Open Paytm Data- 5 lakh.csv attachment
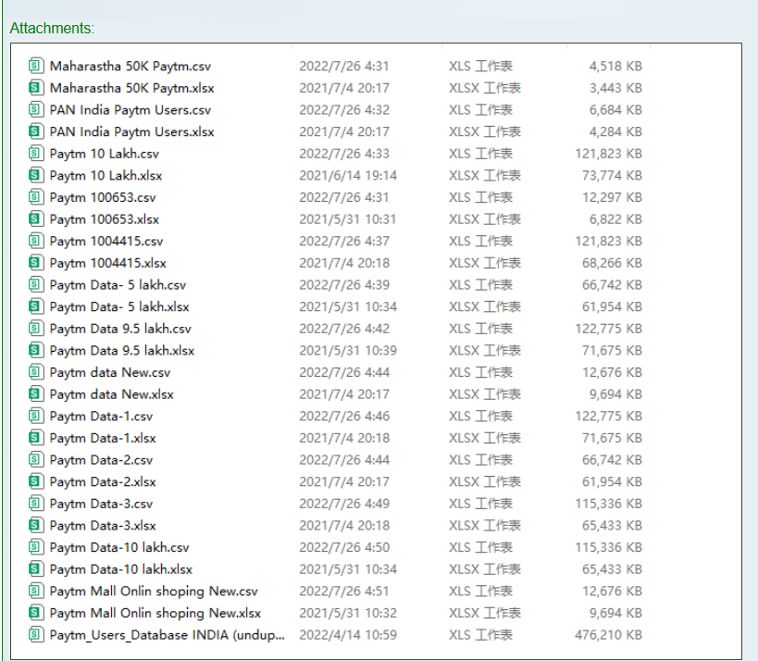Screen dimensions: 758x661 [118, 285]
